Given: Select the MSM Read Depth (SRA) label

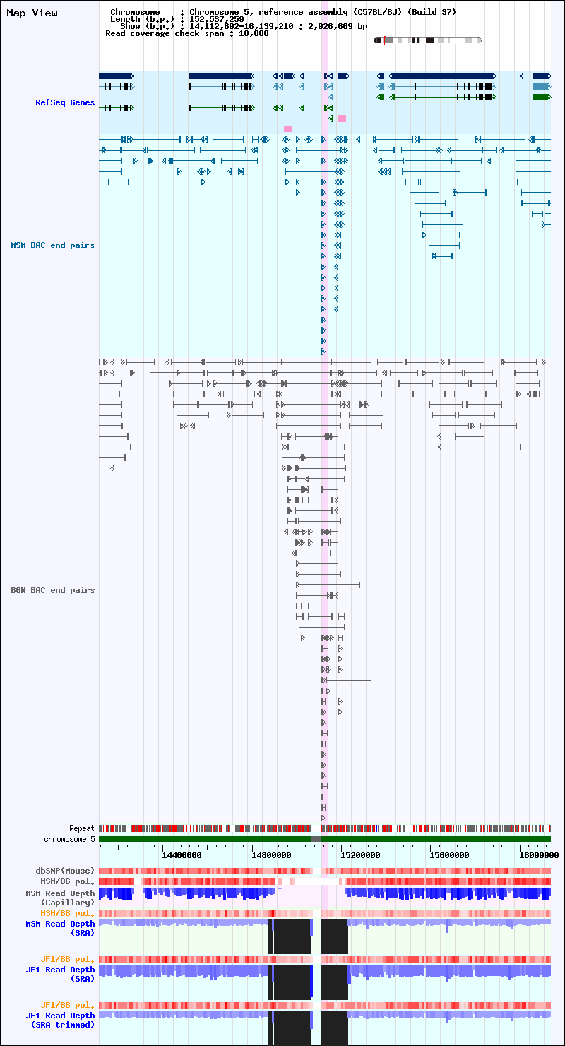Looking at the screenshot, I should pos(60,928).
